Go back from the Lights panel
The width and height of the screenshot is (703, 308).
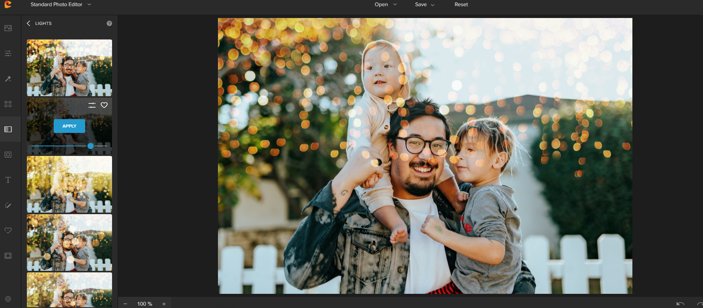(x=28, y=23)
